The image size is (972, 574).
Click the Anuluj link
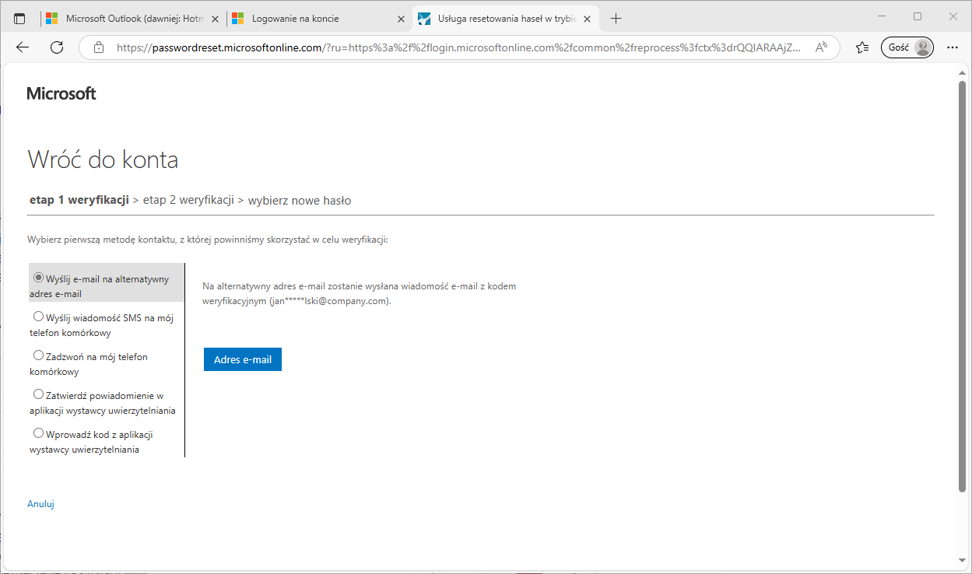(40, 504)
